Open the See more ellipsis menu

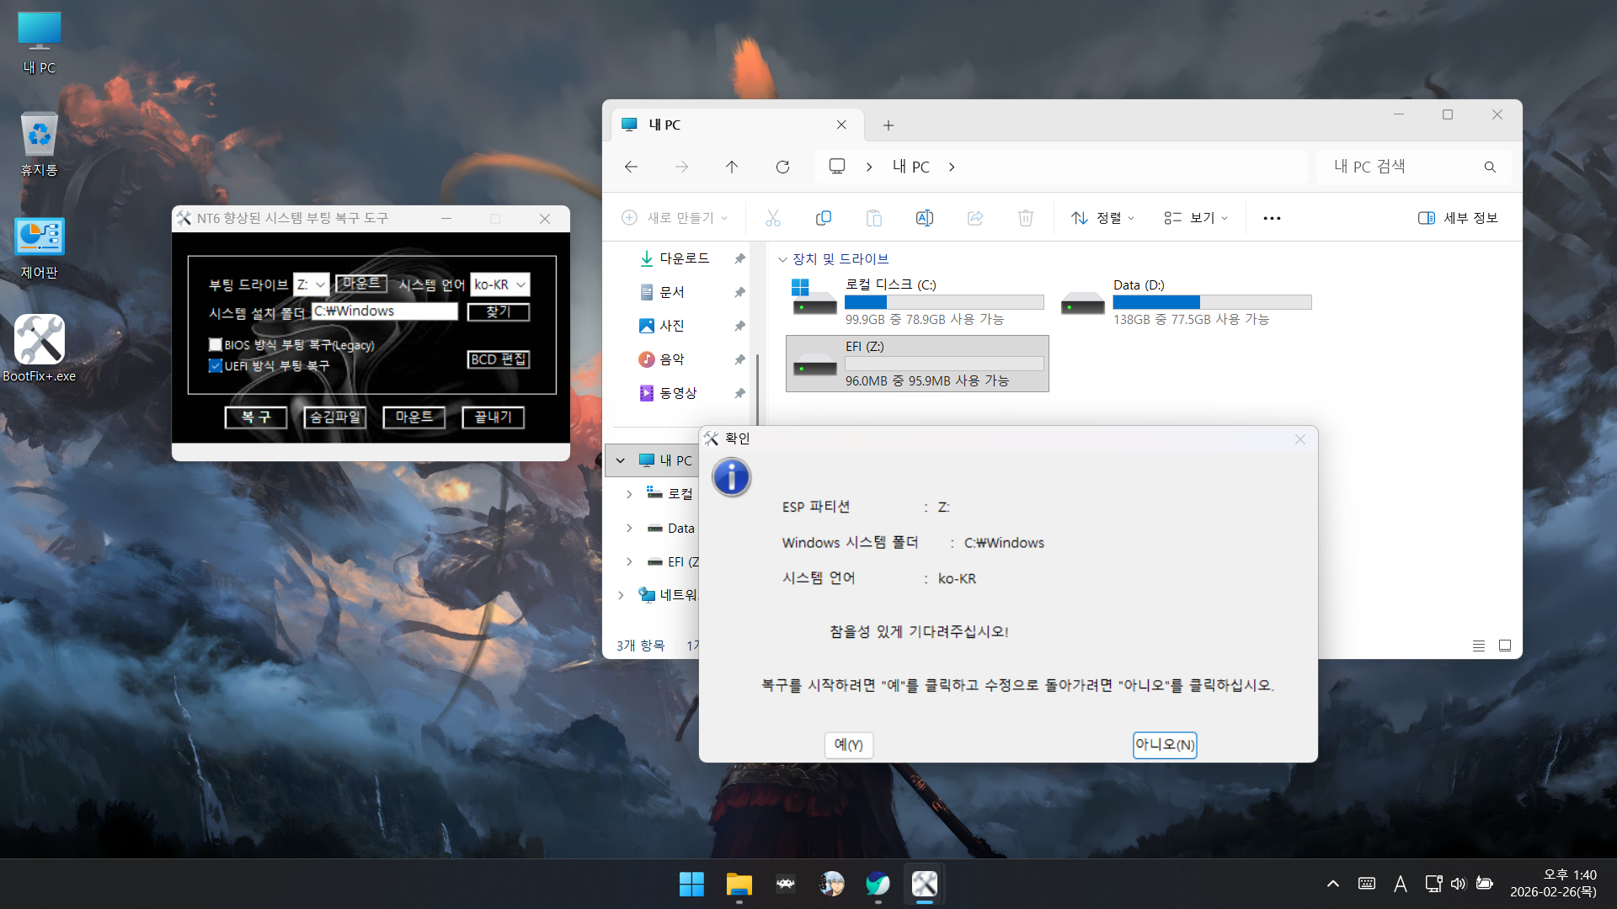pos(1272,218)
